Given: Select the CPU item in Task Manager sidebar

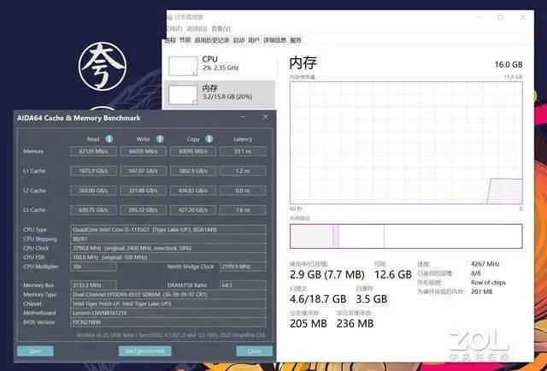Looking at the screenshot, I should (x=220, y=66).
